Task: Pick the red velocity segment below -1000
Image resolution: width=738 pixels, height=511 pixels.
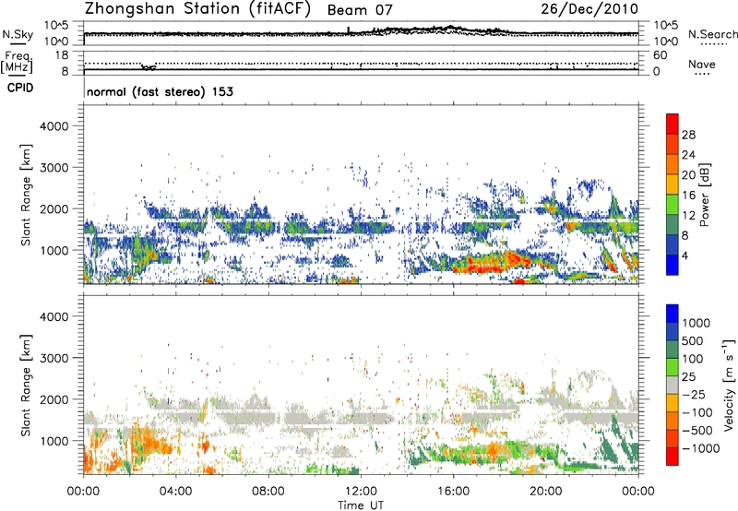Action: click(673, 457)
